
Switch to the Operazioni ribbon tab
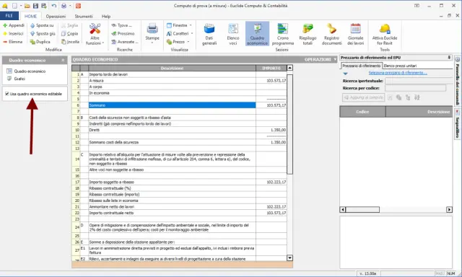[x=56, y=17]
